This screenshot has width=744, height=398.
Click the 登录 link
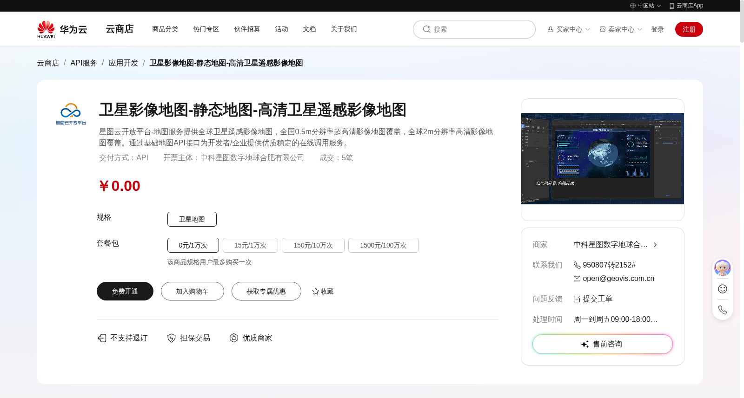658,29
